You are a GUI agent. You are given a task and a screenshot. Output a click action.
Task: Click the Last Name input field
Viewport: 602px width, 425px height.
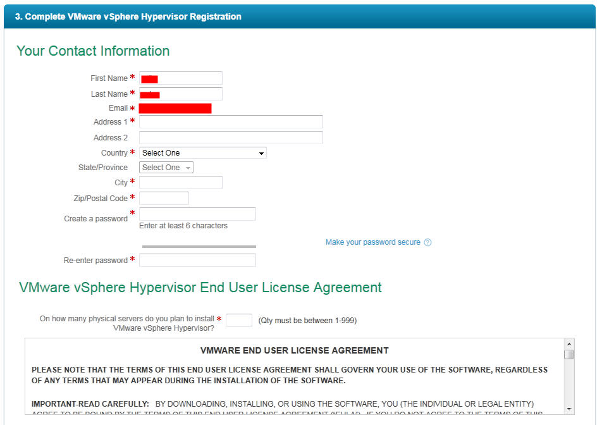(x=180, y=94)
